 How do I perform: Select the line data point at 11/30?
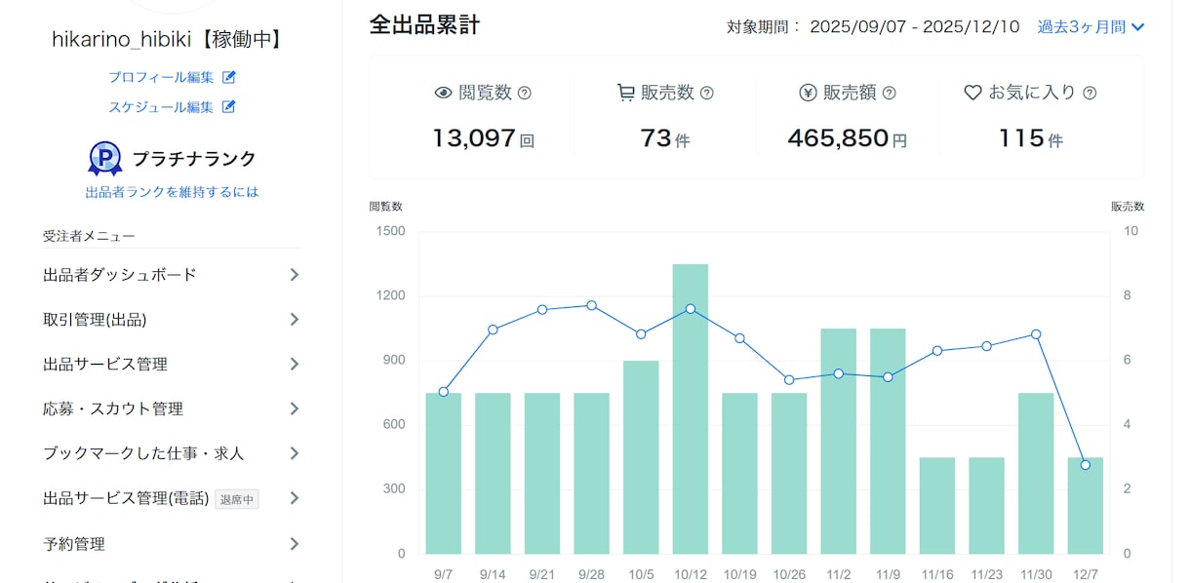tap(1036, 334)
